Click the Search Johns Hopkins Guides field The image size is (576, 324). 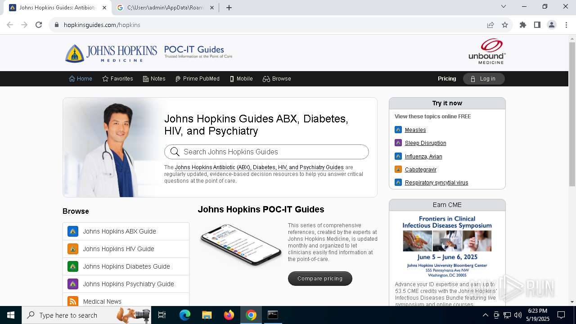pyautogui.click(x=266, y=152)
